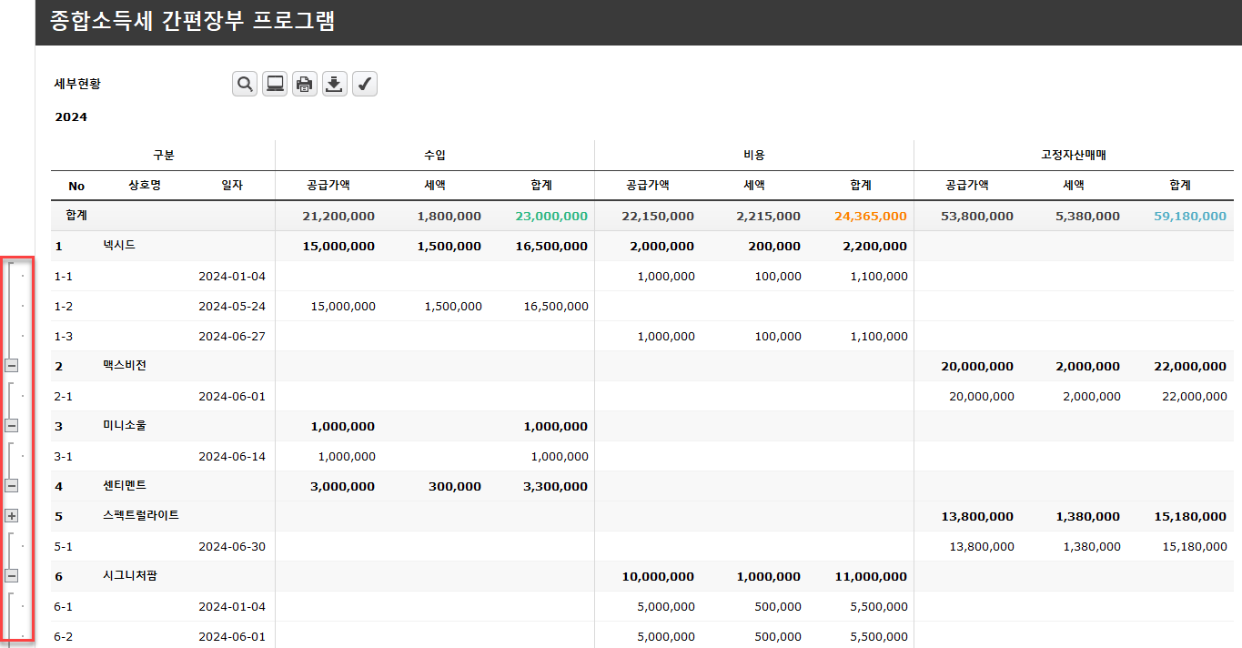The height and width of the screenshot is (648, 1242).
Task: Click date 2024-06-01 in row 2-1
Action: point(232,396)
